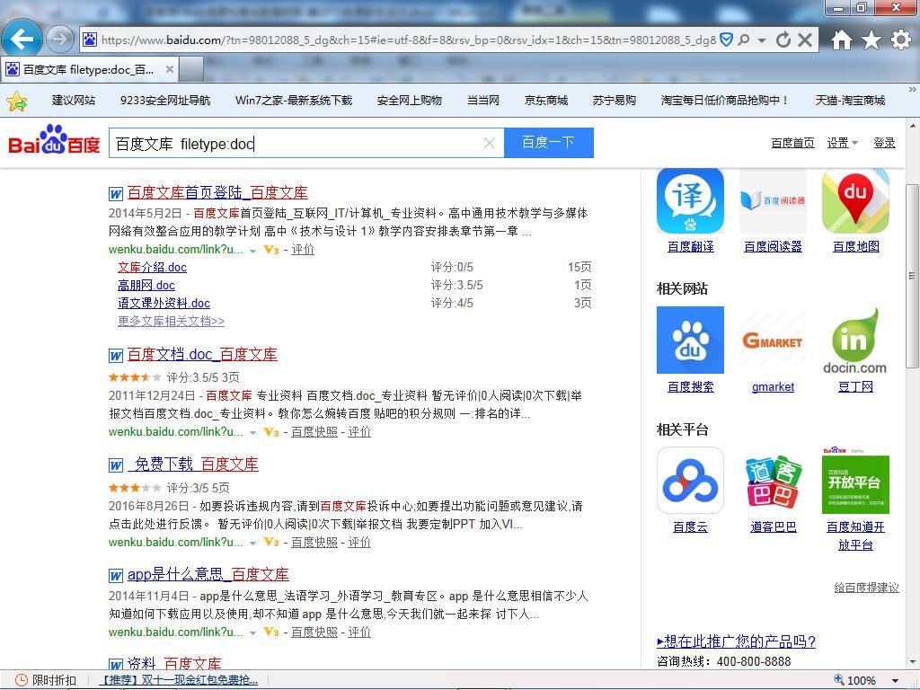Open the 天猫-淘宝商城 favorites link

(850, 101)
